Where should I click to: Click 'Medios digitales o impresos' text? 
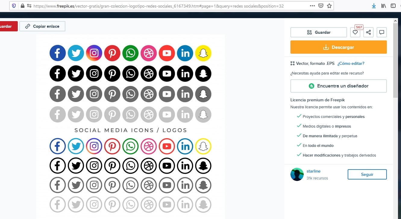pos(327,126)
